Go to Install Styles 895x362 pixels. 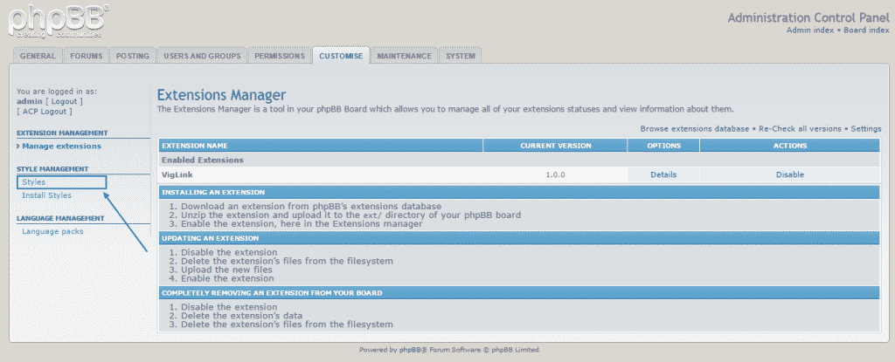[x=46, y=195]
